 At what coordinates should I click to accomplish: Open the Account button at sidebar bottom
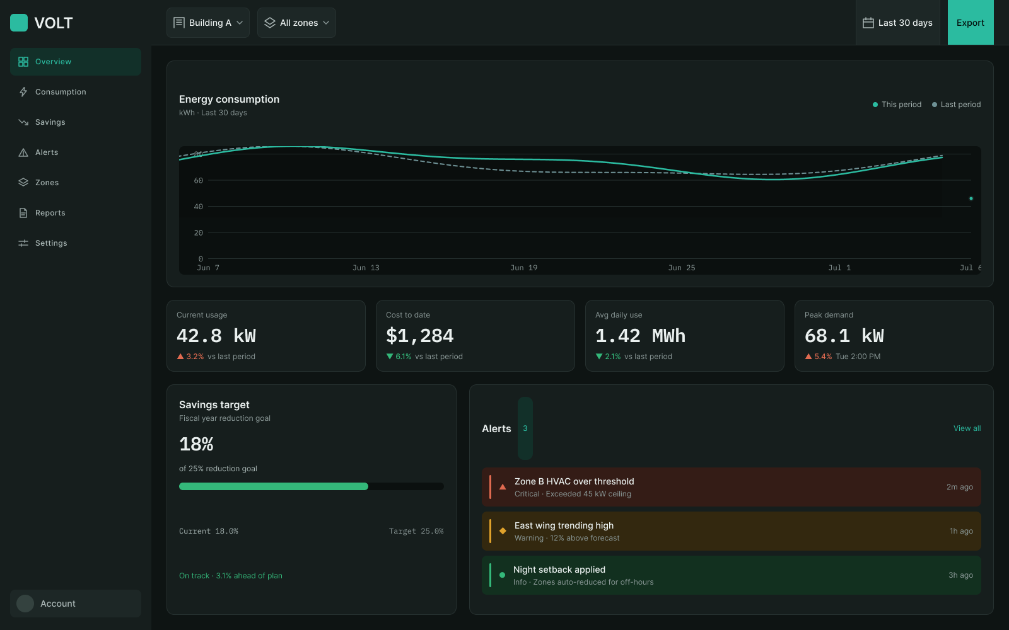pos(76,604)
